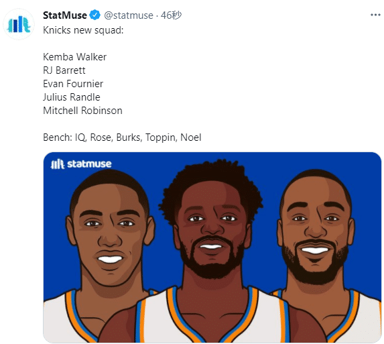Viewport: 384px width, 344px height.
Task: Click the blue verified badge
Action: 94,15
